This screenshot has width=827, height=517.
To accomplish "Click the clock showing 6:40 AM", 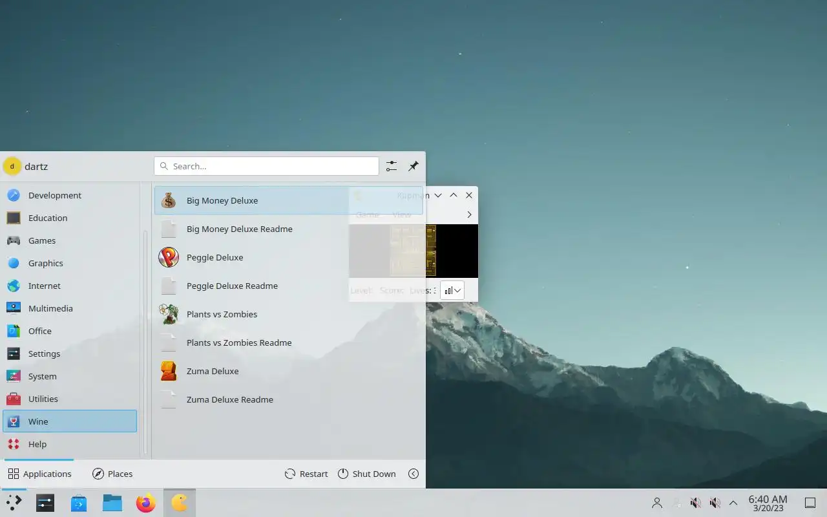I will click(768, 503).
